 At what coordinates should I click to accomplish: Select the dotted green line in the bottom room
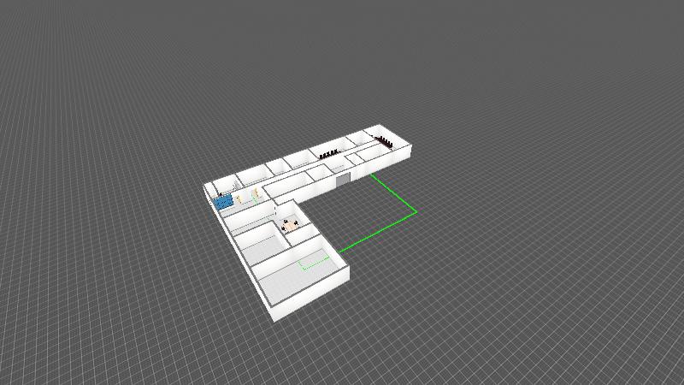click(x=312, y=264)
